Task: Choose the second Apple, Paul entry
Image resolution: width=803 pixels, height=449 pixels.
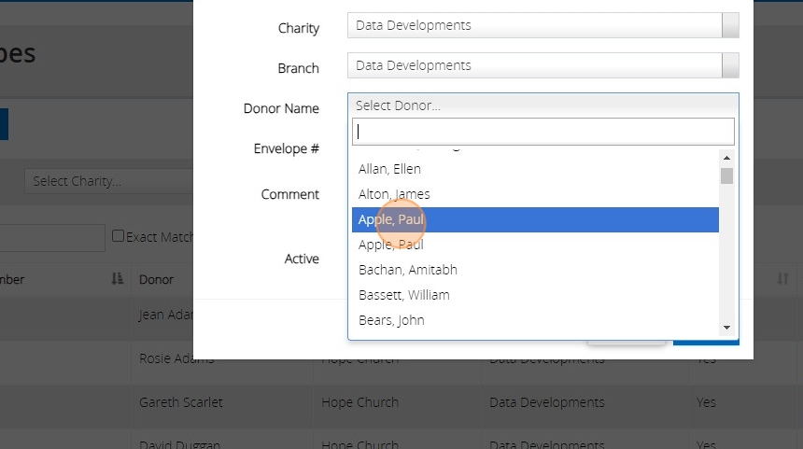Action: 535,245
